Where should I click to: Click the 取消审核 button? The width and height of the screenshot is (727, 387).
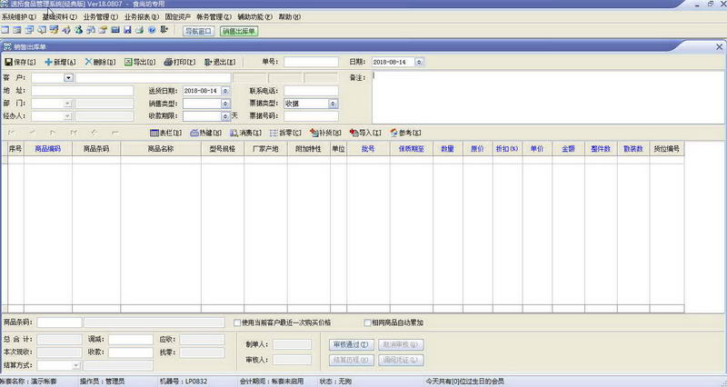click(x=401, y=345)
